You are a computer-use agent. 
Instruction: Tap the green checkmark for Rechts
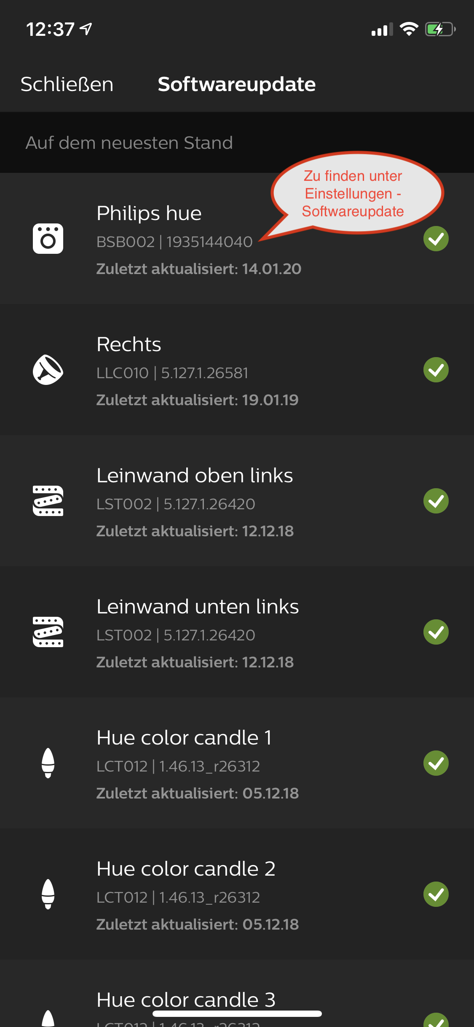436,370
